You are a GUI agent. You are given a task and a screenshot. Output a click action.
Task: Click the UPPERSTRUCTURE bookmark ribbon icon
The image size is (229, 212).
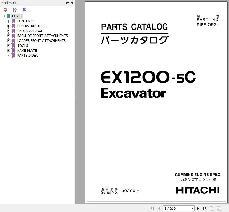13,26
